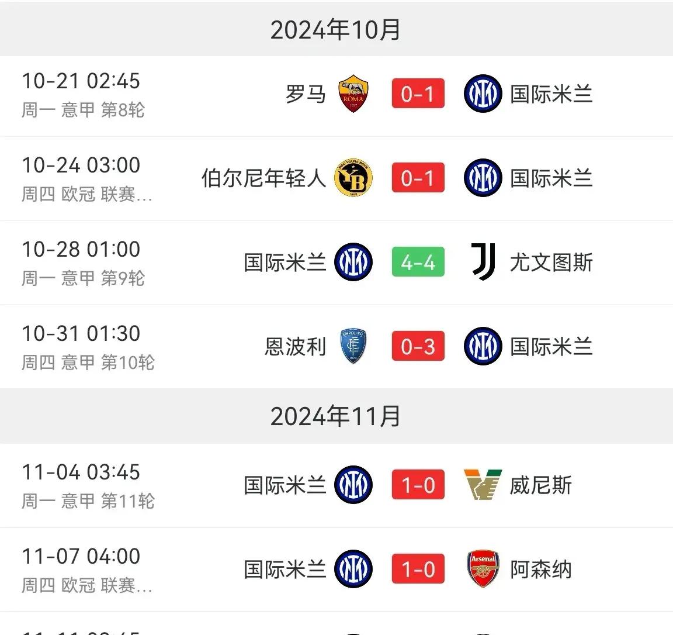Select the 2024年11月 month header

click(336, 416)
